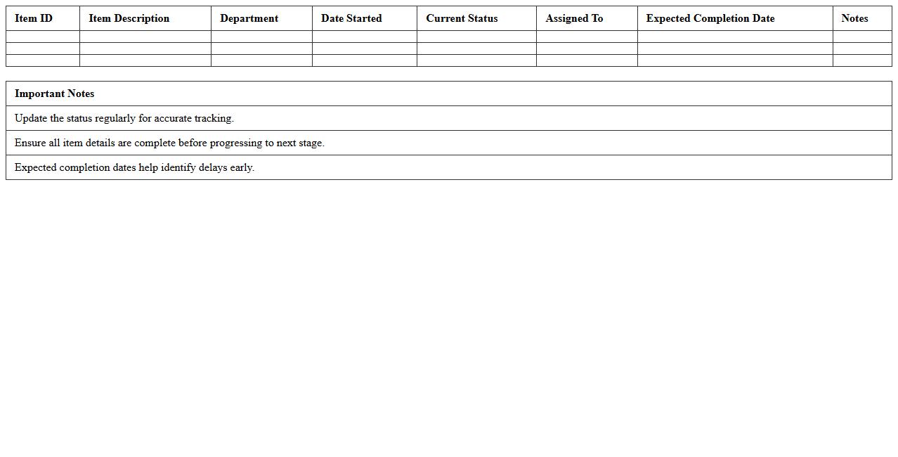Select the status tracking note text
The height and width of the screenshot is (457, 898).
pos(448,118)
